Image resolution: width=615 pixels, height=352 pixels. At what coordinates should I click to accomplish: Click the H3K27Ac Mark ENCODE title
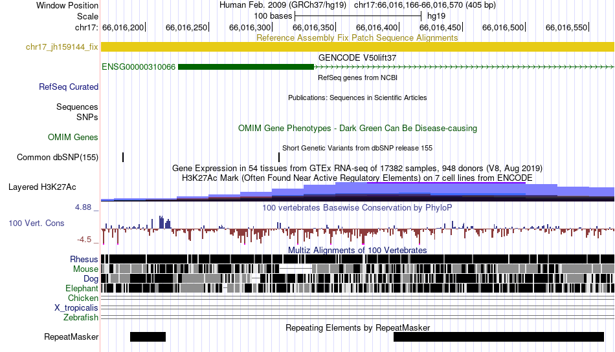click(357, 178)
